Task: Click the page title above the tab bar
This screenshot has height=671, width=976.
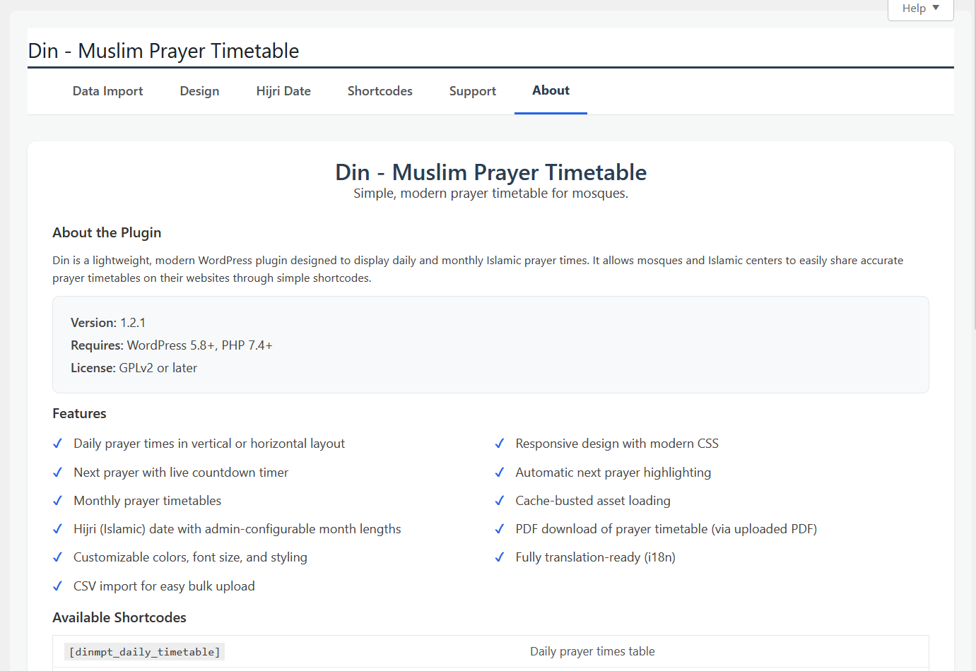Action: point(163,51)
